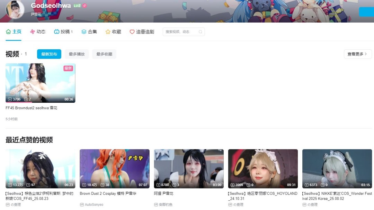This screenshot has height=210, width=374.
Task: Click the 追番追剧 heart icon
Action: [x=132, y=32]
